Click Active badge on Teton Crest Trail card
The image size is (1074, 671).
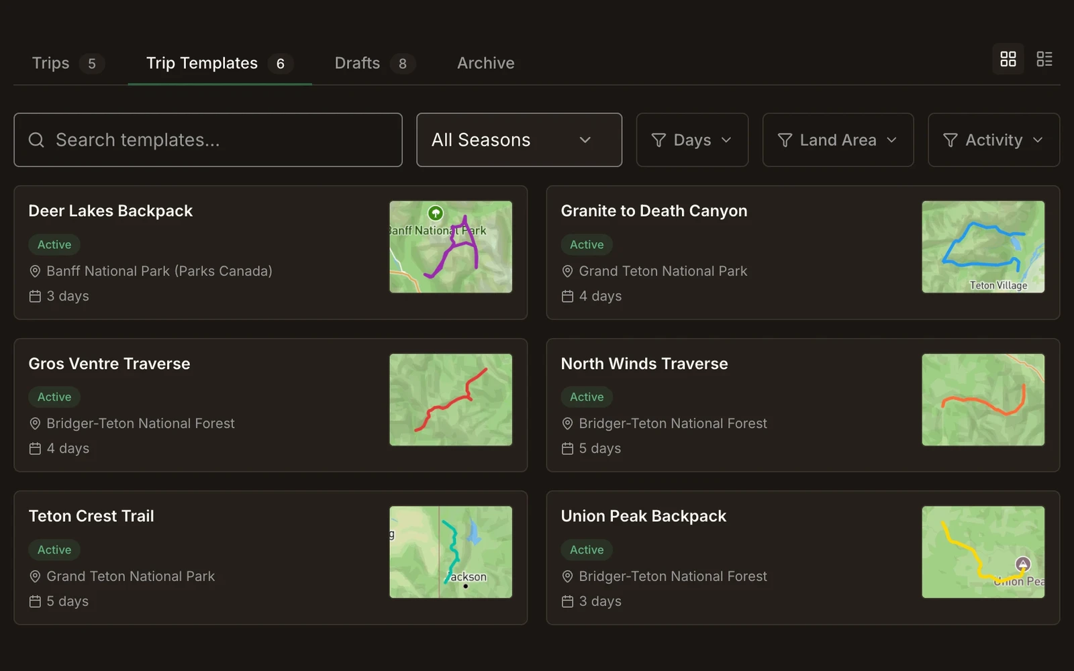[x=54, y=550]
